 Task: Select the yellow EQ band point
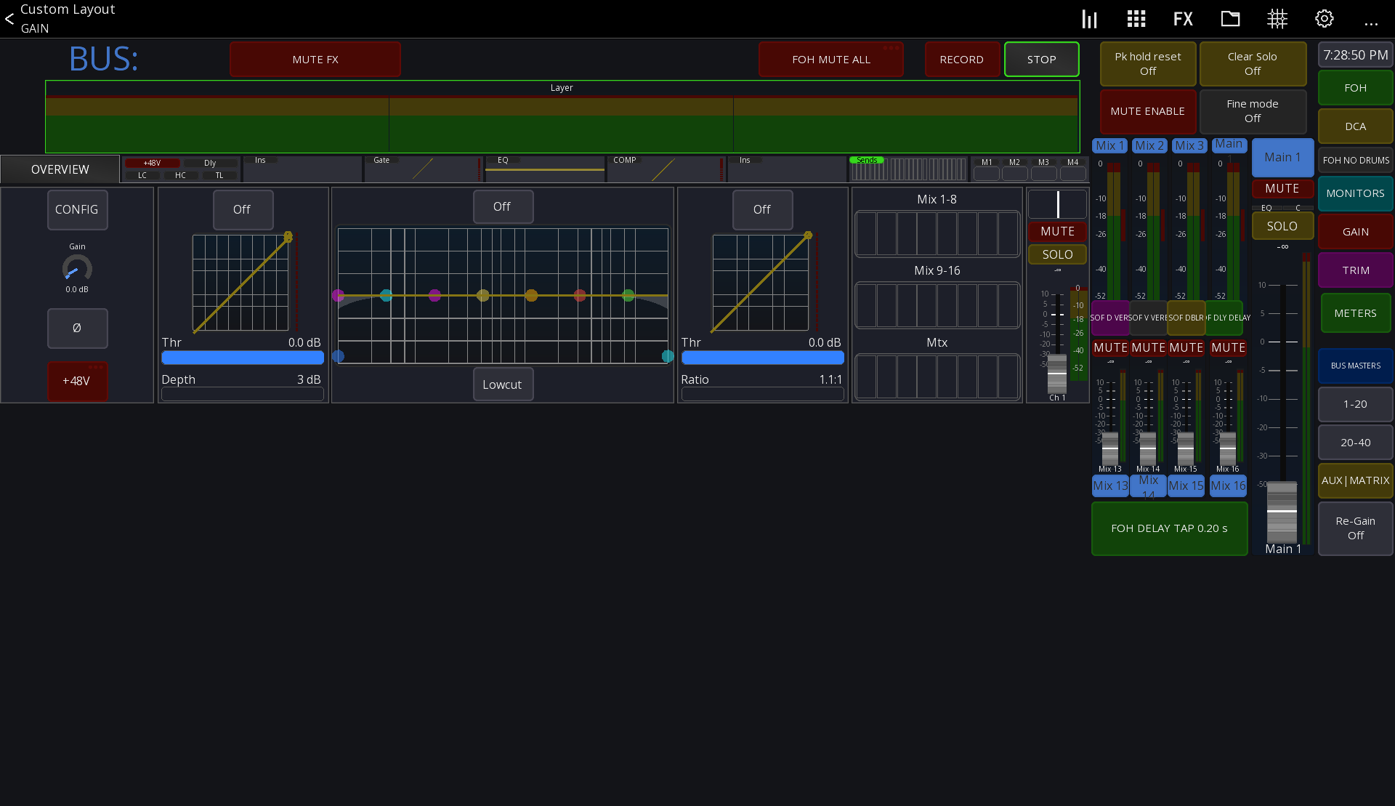(x=483, y=295)
